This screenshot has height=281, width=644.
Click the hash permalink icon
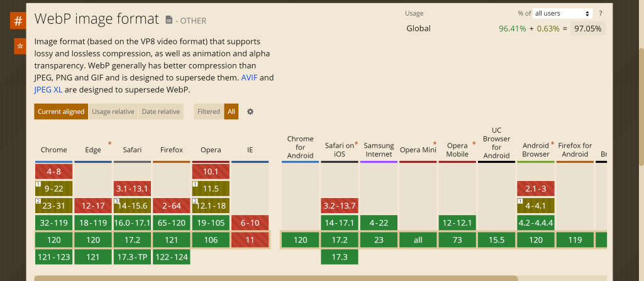[x=18, y=21]
